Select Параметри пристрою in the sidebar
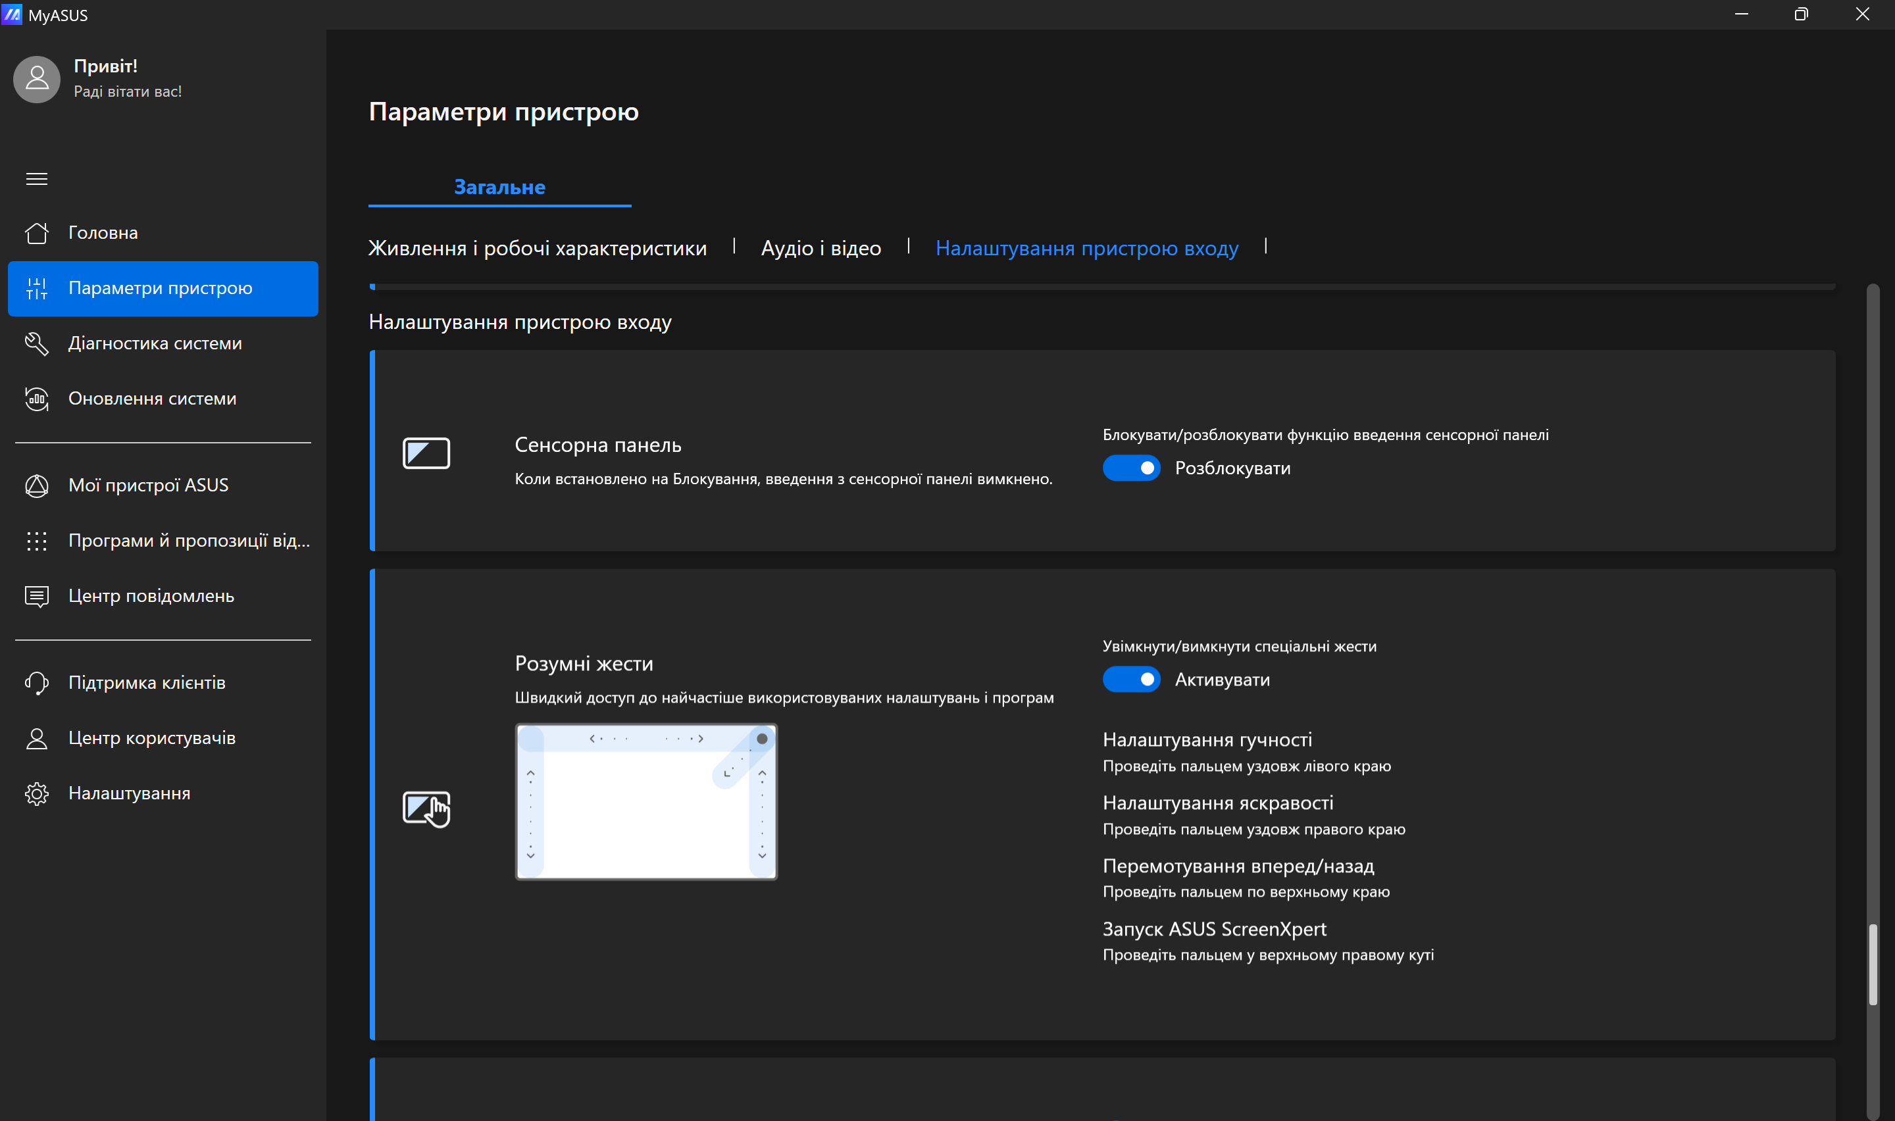This screenshot has width=1895, height=1121. point(163,289)
